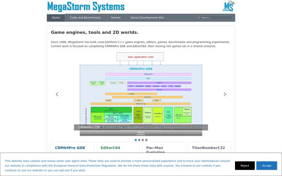Screen dimensions: 282x176
Task: Click the 'User application code' diagram box
Action: pos(140,57)
